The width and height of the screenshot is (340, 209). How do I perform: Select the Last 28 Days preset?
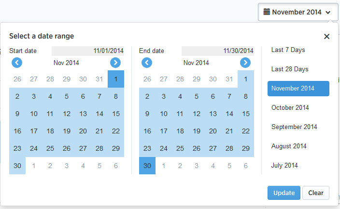tap(290, 69)
